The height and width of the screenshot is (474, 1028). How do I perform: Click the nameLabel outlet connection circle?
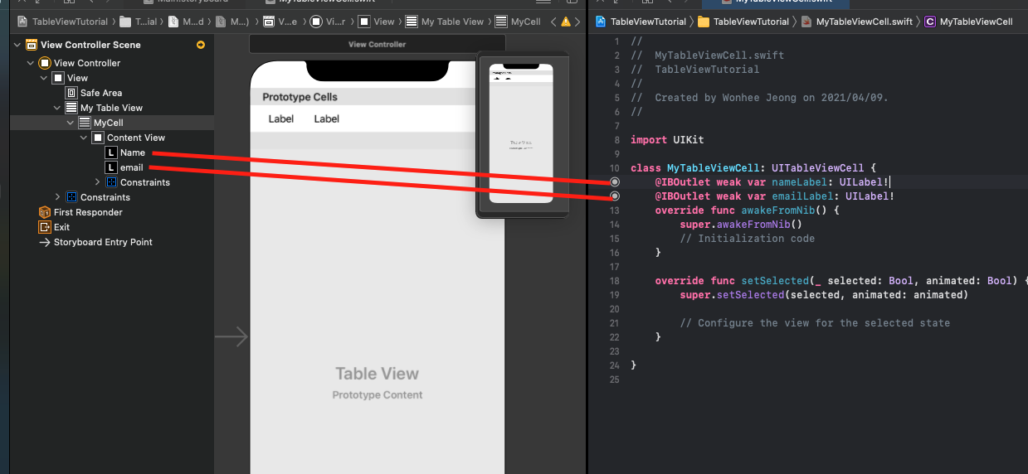click(615, 181)
